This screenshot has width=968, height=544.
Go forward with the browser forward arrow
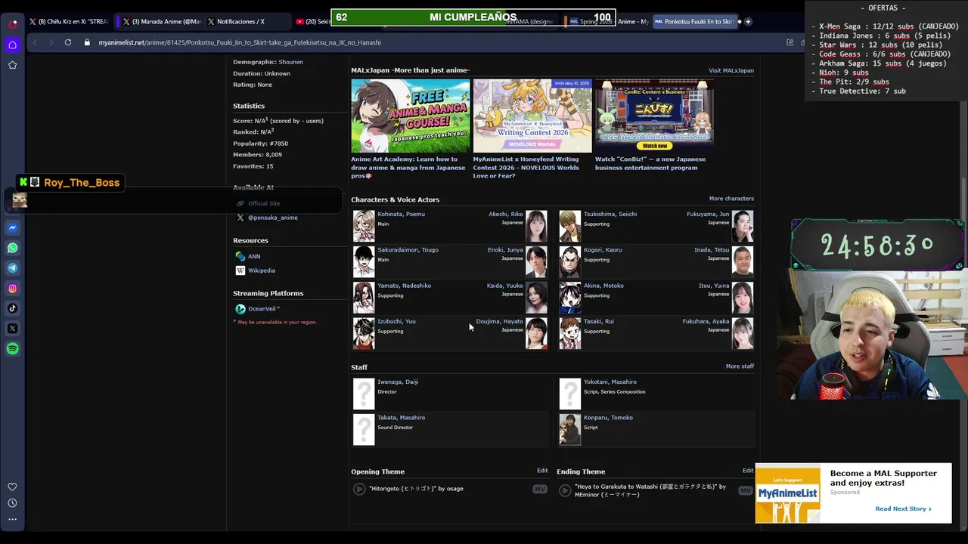(51, 42)
